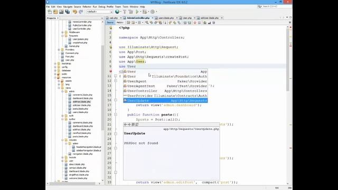
Task: Click the Clean and Build icon
Action: pyautogui.click(x=130, y=12)
